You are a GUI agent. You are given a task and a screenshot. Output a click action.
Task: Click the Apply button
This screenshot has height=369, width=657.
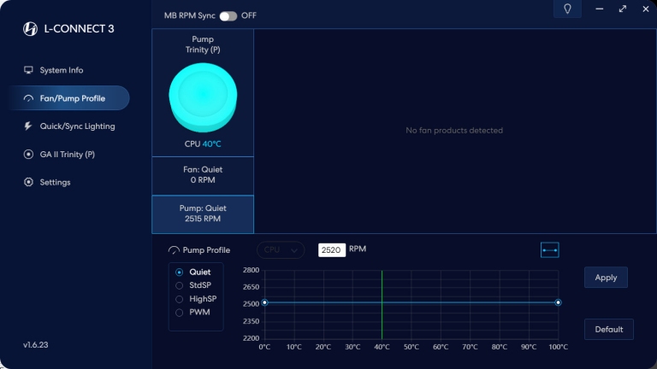pyautogui.click(x=606, y=278)
